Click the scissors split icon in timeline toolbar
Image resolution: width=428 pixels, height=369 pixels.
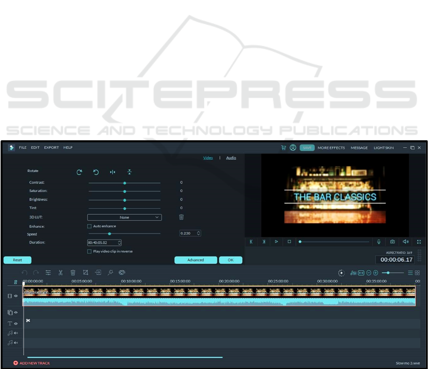[x=60, y=273]
